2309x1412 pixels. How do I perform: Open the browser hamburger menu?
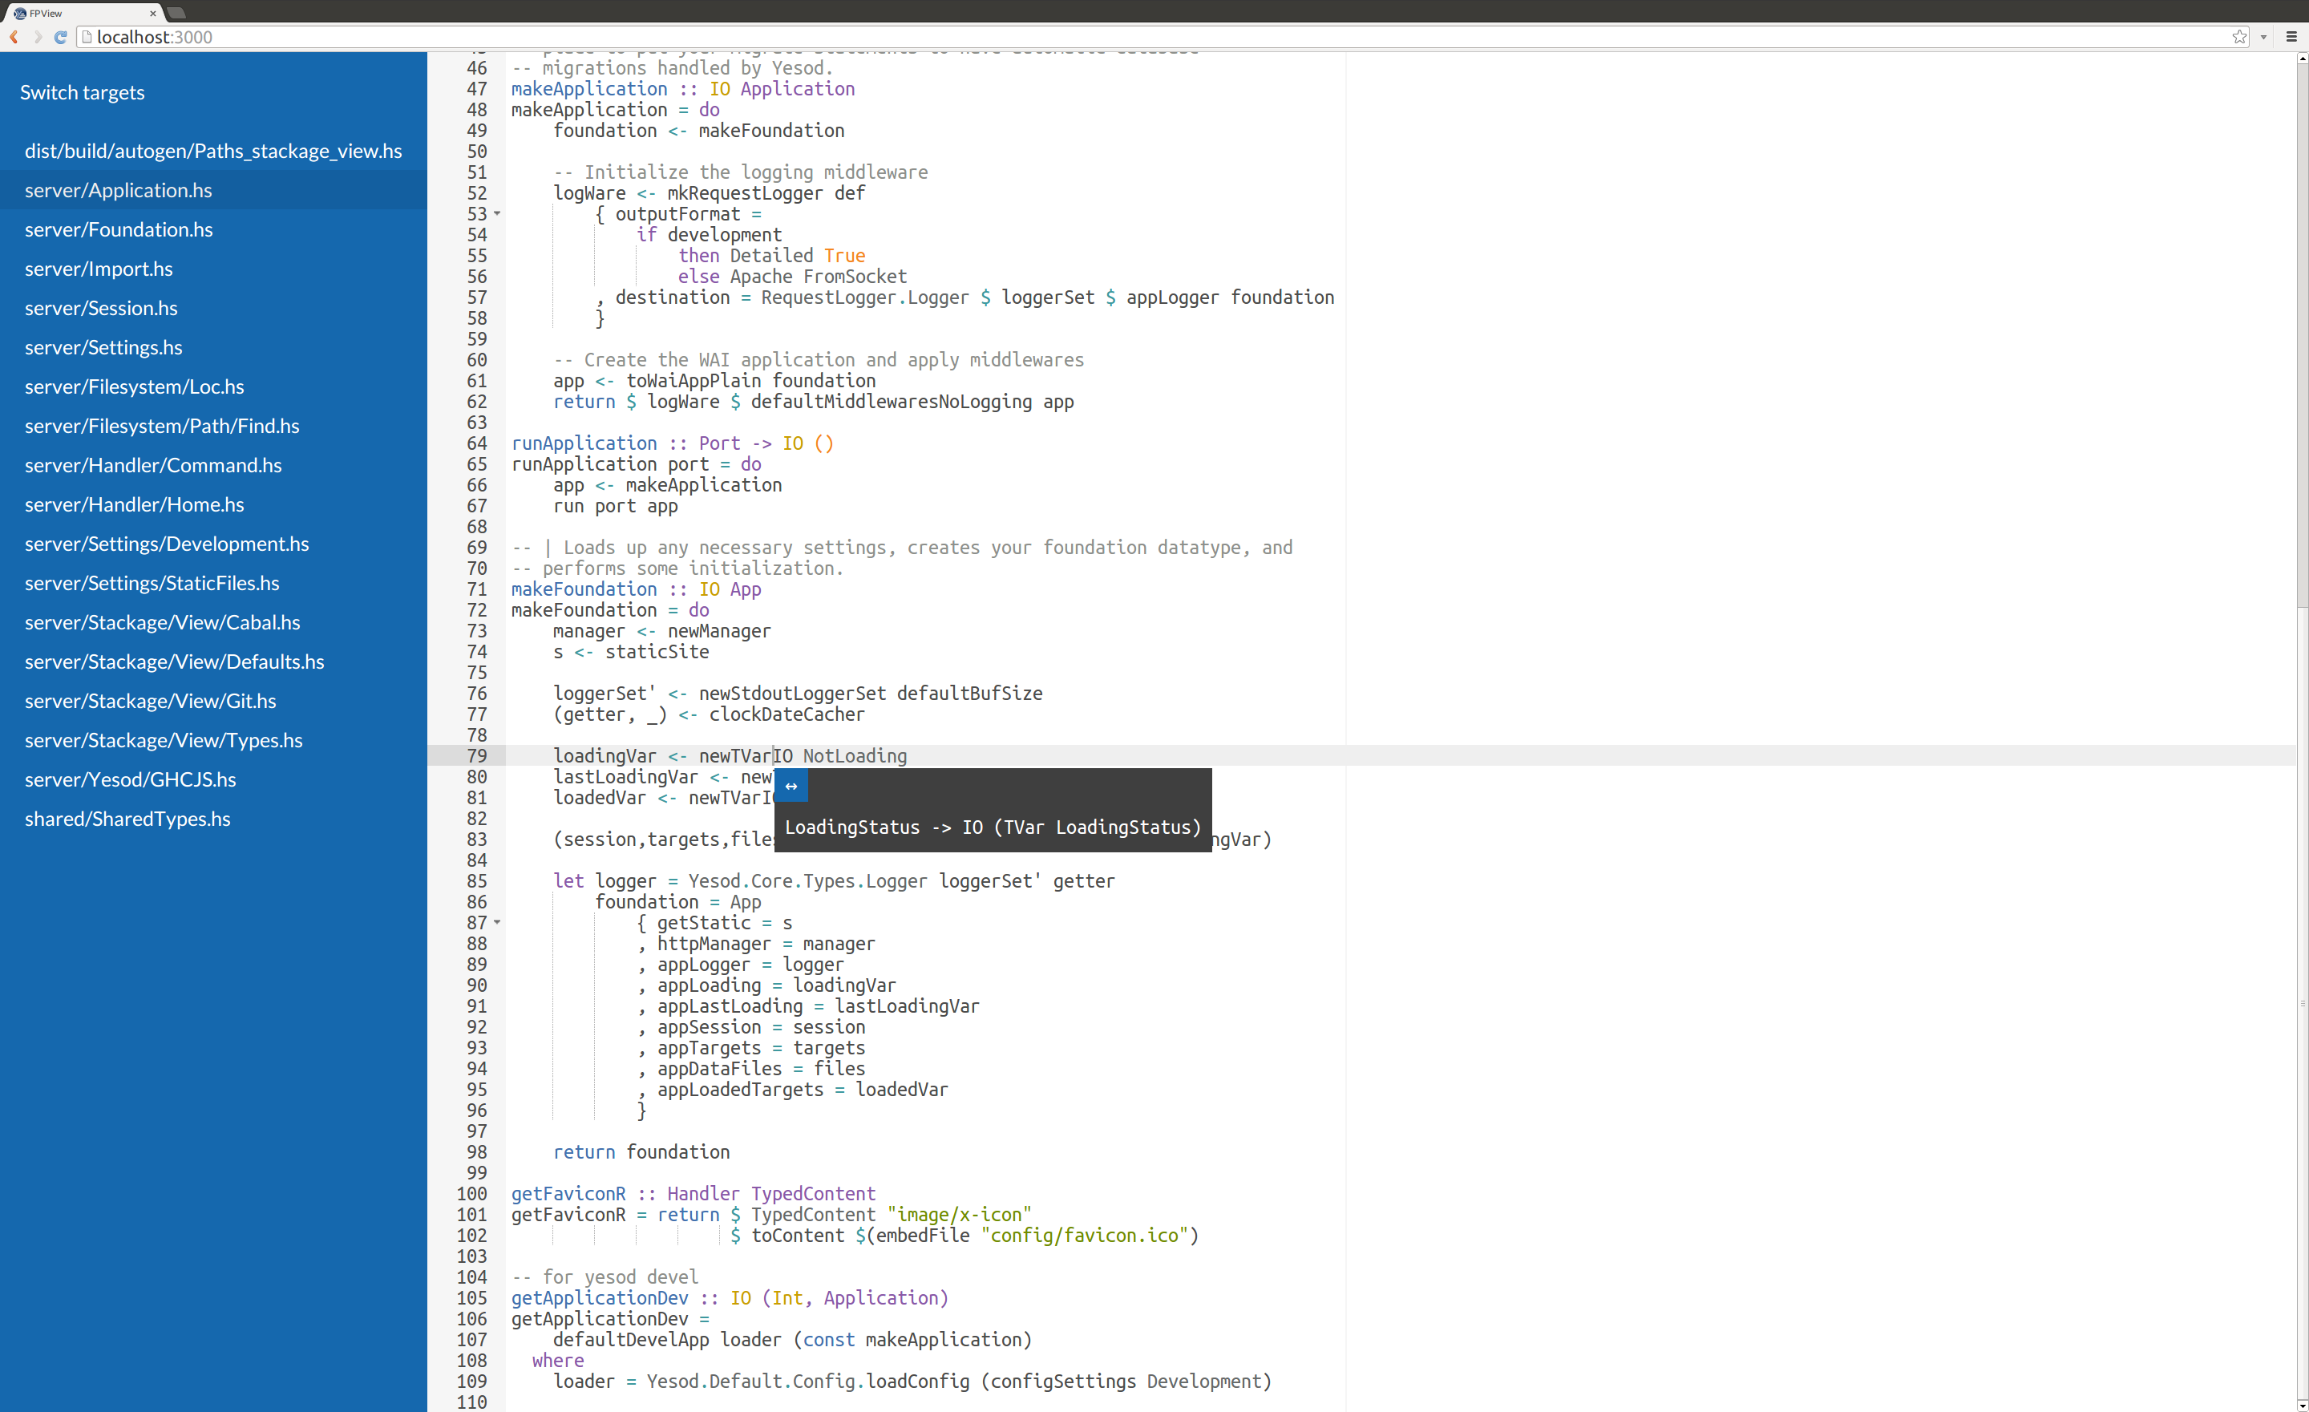[2292, 38]
